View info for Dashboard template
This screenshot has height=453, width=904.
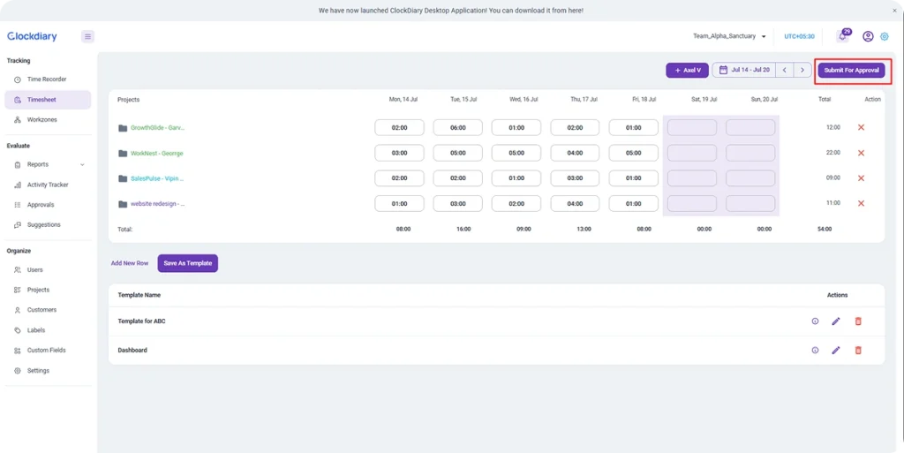[x=815, y=350]
